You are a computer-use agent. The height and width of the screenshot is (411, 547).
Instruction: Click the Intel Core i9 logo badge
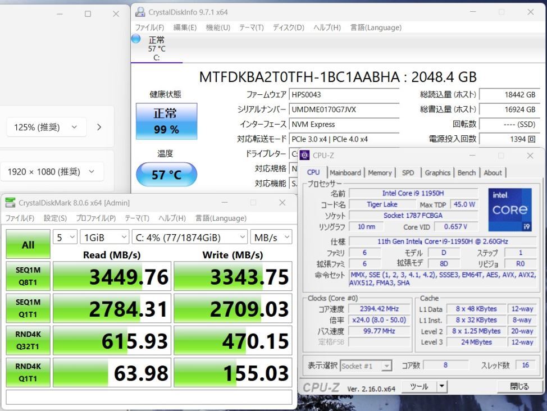tap(509, 210)
